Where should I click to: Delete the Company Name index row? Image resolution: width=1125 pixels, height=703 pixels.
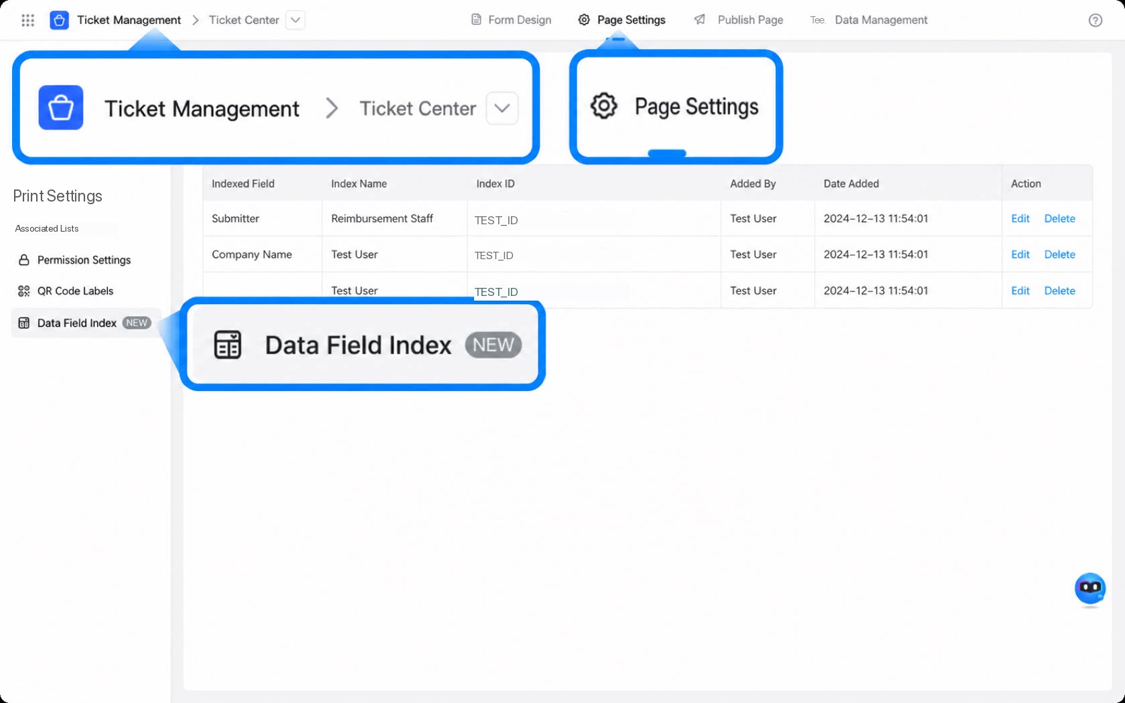click(x=1059, y=254)
